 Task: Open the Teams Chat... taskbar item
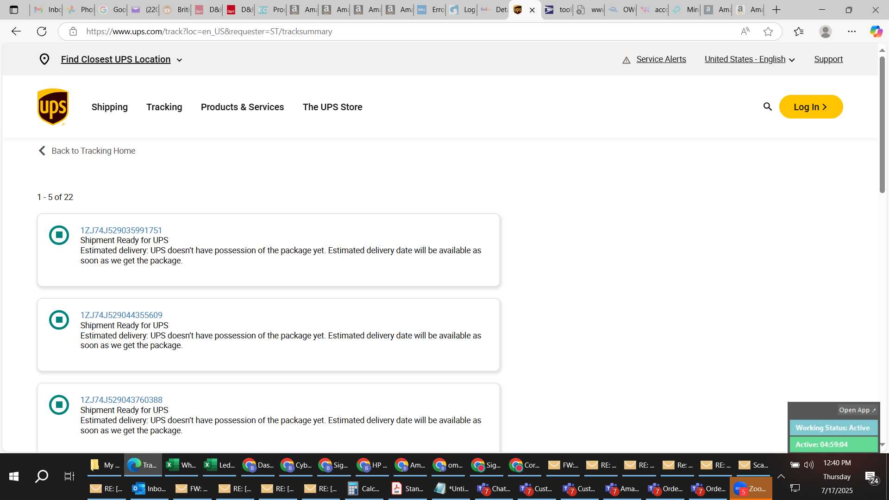[x=494, y=488]
